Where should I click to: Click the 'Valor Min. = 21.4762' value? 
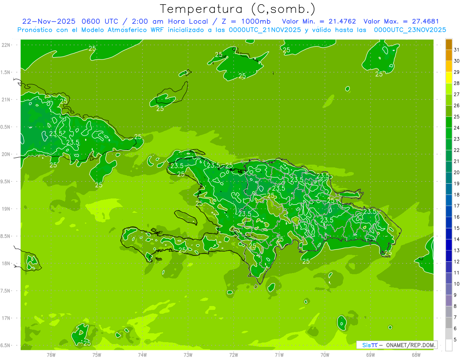click(319, 21)
